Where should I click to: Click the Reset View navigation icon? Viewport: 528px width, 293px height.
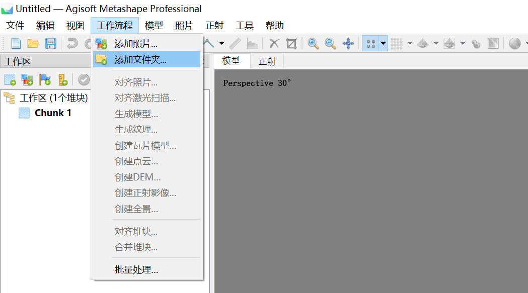click(x=348, y=44)
